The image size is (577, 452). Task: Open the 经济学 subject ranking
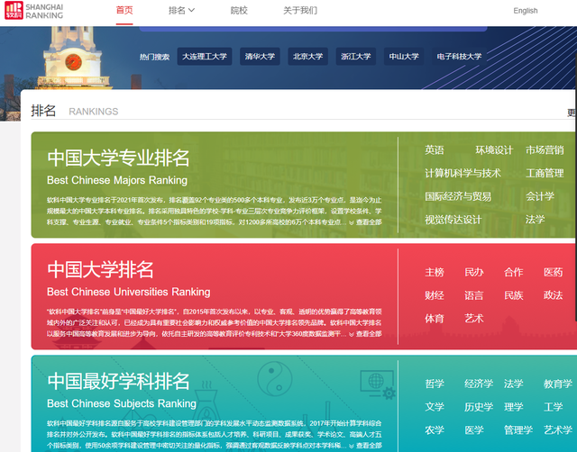tap(479, 384)
